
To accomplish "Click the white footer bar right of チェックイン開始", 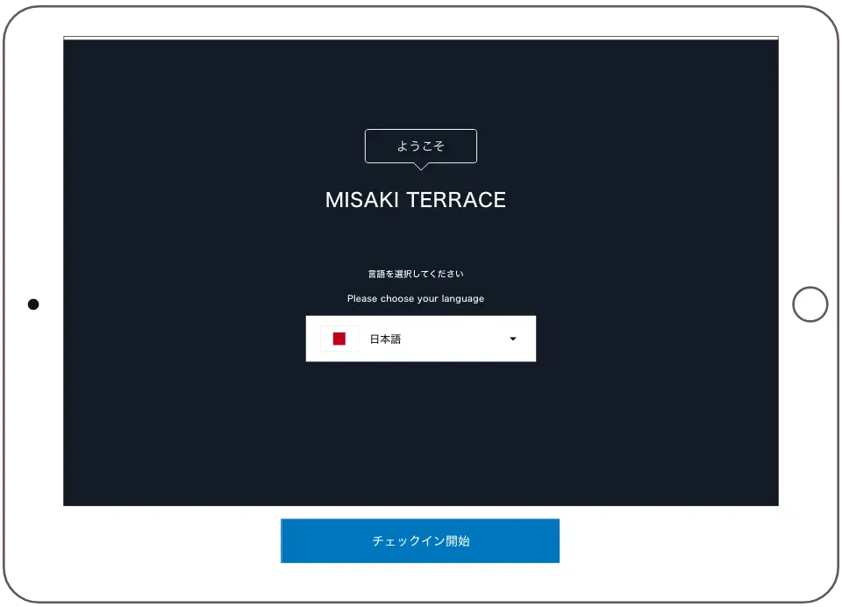I will [x=682, y=542].
